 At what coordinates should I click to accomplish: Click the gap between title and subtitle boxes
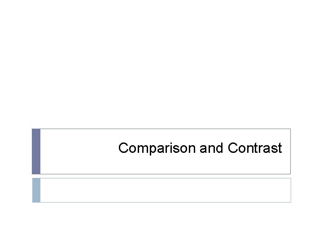click(161, 176)
